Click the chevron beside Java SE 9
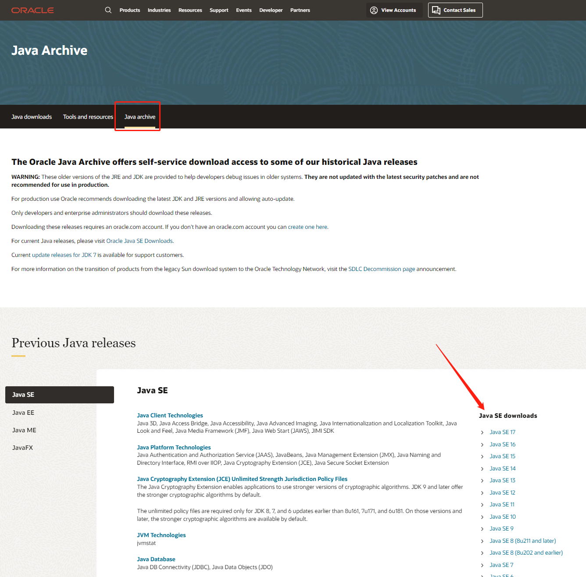 (x=482, y=529)
